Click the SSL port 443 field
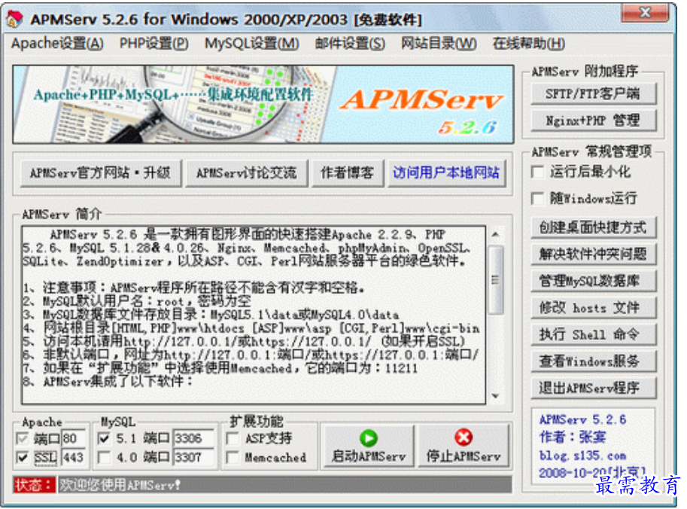 coord(73,457)
